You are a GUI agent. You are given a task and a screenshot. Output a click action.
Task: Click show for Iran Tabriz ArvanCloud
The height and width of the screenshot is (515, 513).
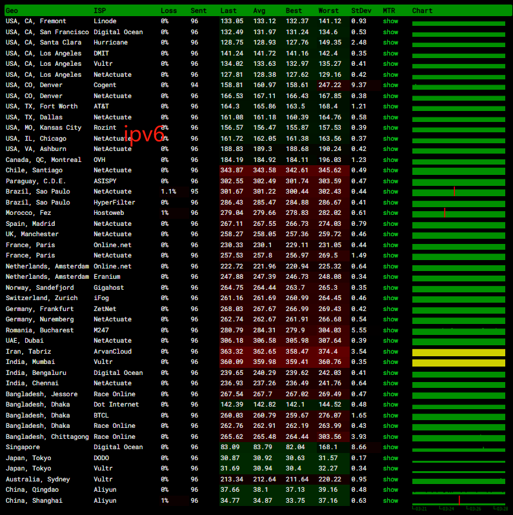click(390, 352)
